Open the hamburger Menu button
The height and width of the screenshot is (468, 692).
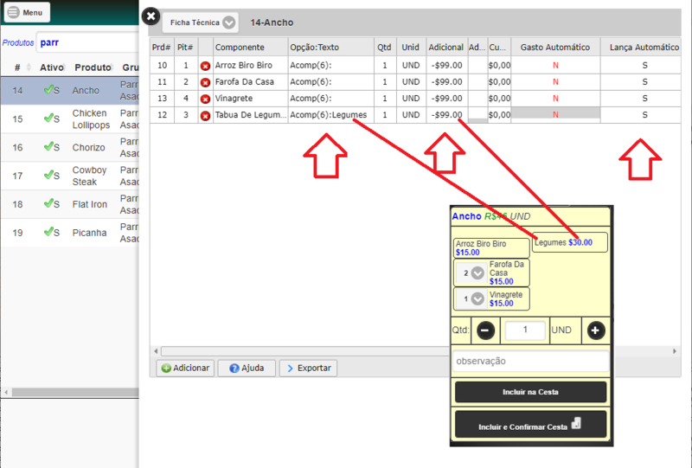pos(27,12)
